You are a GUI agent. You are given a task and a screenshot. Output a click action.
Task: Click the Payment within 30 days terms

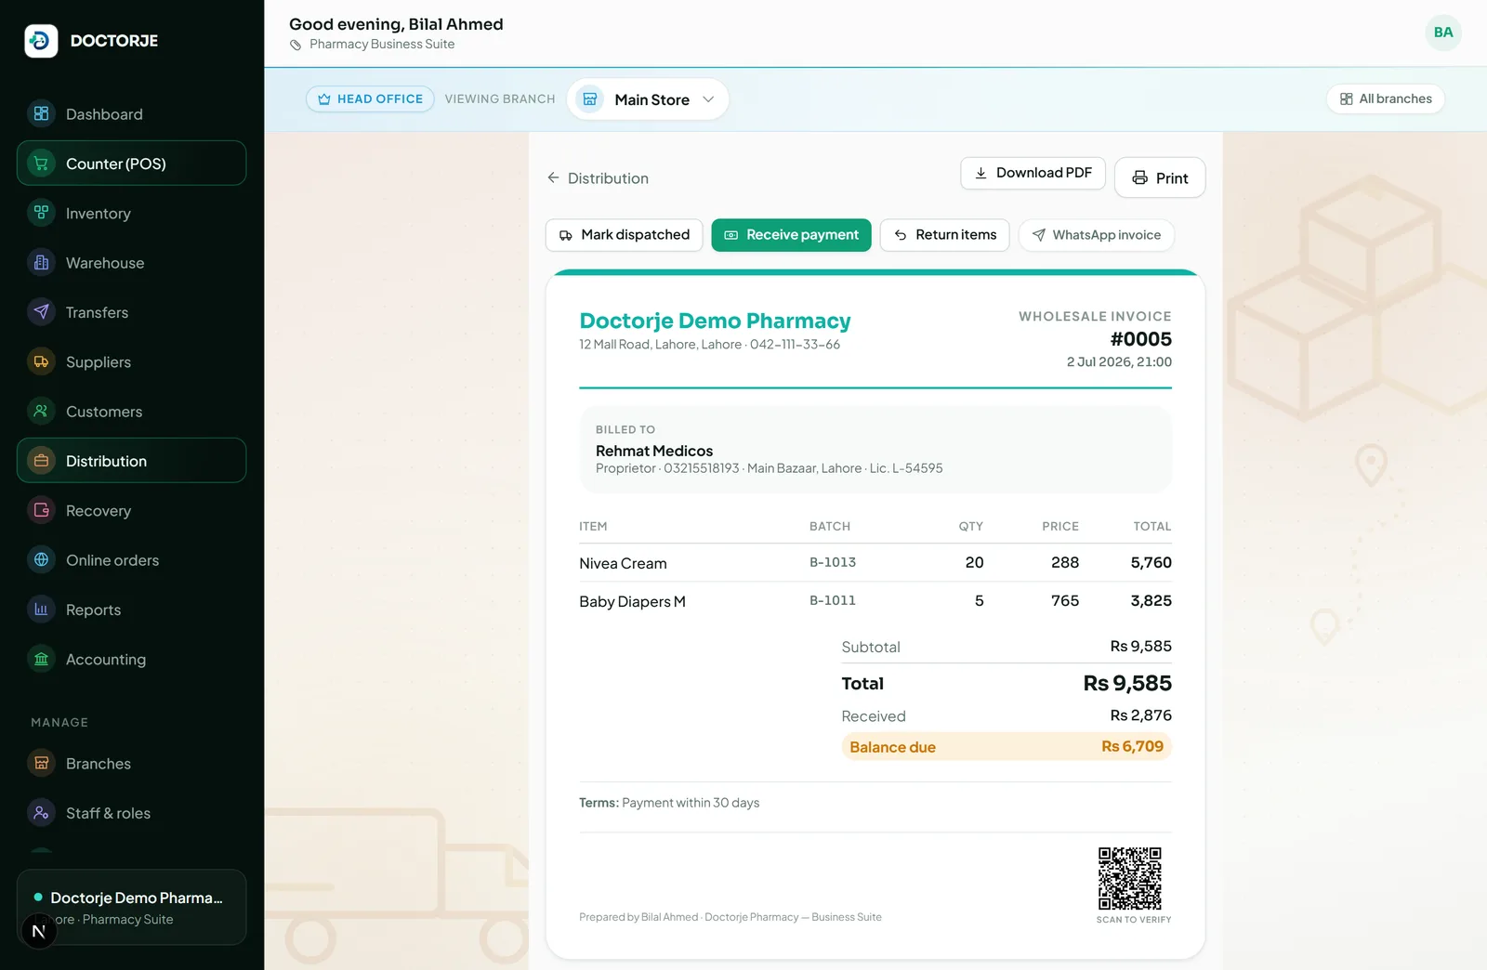(x=691, y=803)
